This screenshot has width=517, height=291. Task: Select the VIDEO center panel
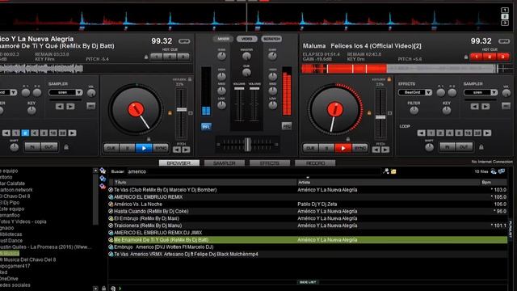point(246,39)
